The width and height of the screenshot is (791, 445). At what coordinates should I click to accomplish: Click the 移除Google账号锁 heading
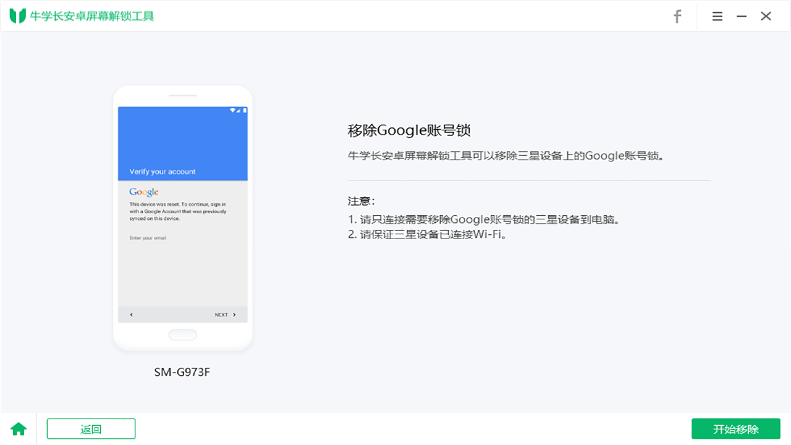point(409,130)
